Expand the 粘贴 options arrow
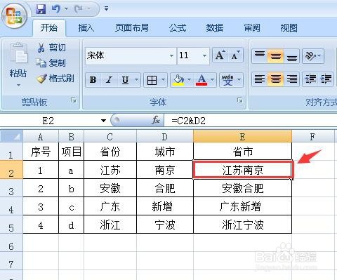337x280 pixels. (x=18, y=86)
